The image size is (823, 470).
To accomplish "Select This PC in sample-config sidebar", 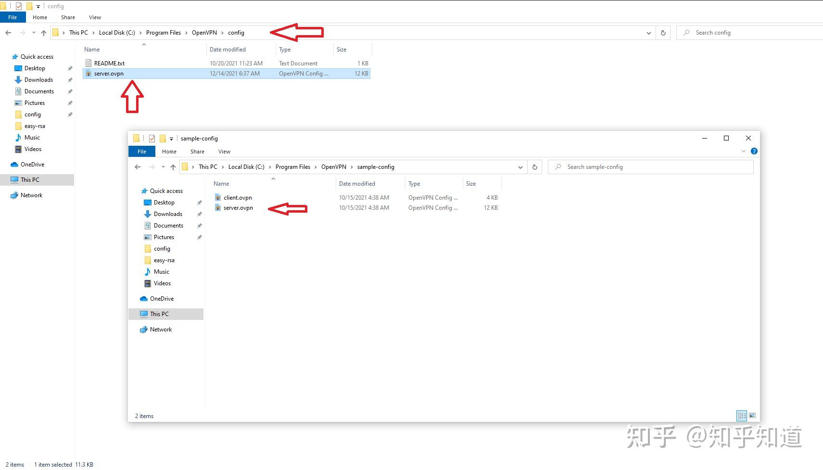I will pos(166,314).
